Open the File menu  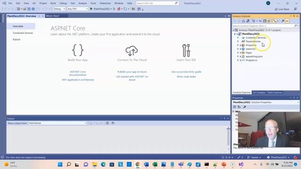[10, 3]
